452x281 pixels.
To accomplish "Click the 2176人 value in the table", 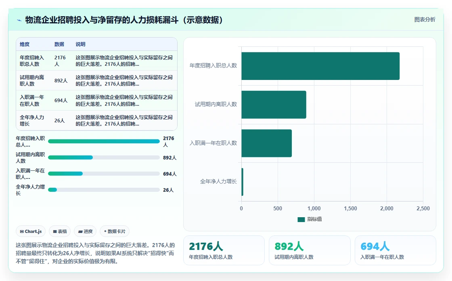I will click(x=60, y=61).
